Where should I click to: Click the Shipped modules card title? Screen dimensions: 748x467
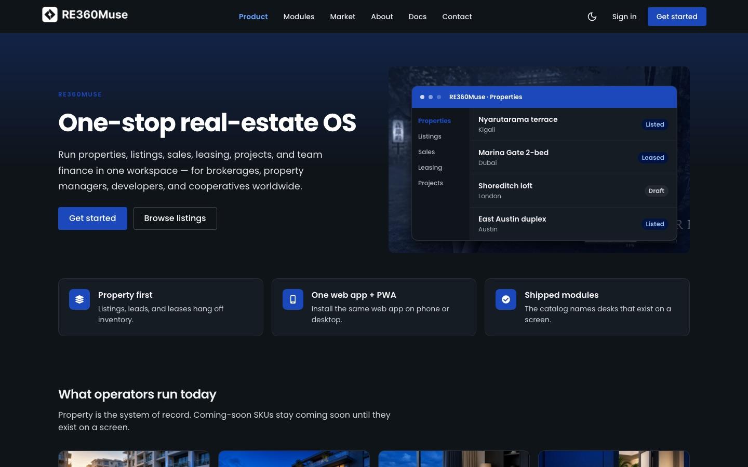(562, 295)
